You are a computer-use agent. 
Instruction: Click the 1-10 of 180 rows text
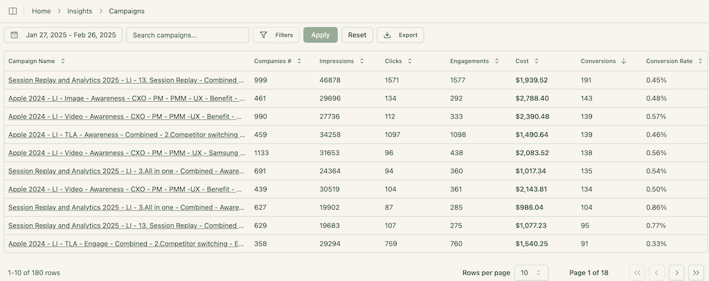(34, 273)
